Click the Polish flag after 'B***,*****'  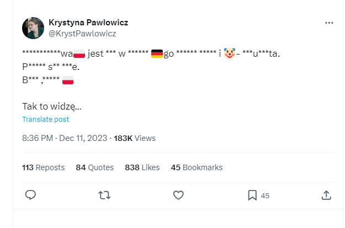(68, 80)
